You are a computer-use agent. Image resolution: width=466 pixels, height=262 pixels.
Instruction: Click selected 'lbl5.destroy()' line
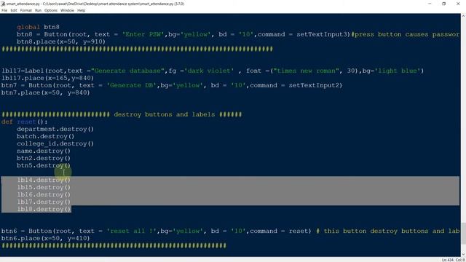pos(44,188)
